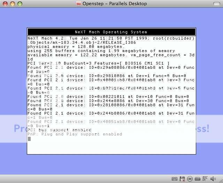Click the Openstep proxy icon in title bar
The image size is (223, 183).
(79, 3)
